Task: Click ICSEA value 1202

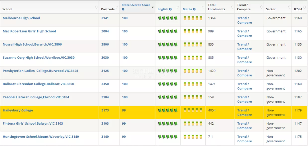Action: point(298,71)
